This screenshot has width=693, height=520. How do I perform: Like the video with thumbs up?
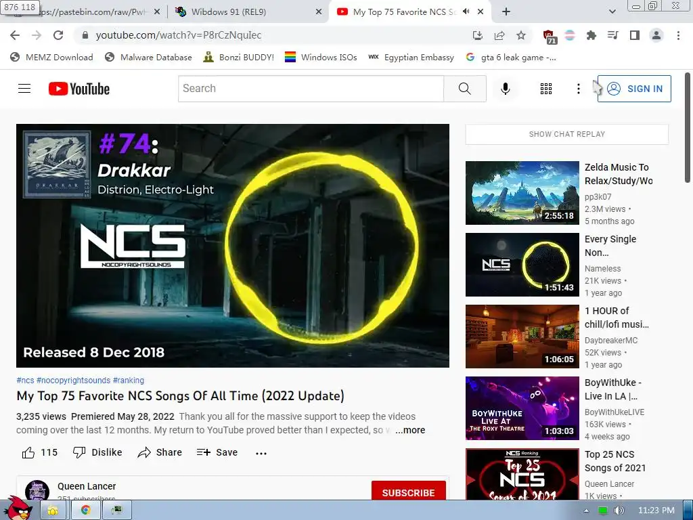tap(39, 453)
